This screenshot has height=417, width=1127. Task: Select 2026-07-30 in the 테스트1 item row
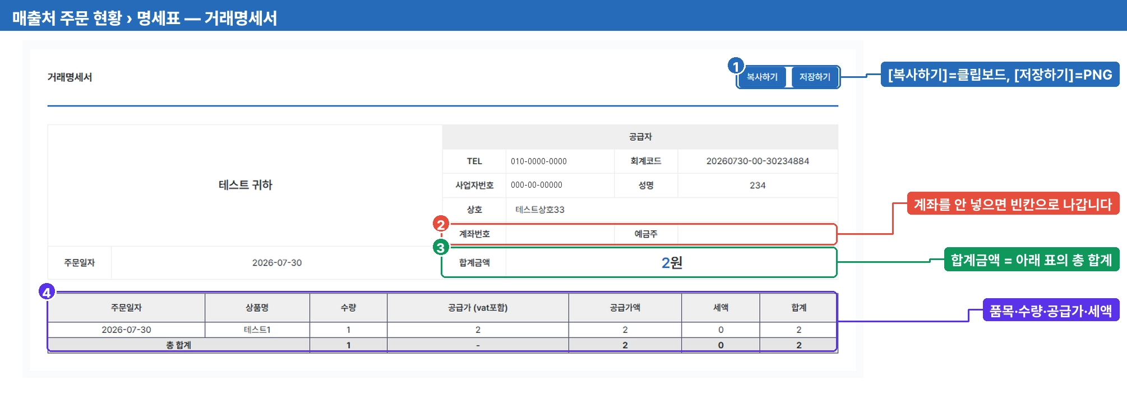pos(126,330)
